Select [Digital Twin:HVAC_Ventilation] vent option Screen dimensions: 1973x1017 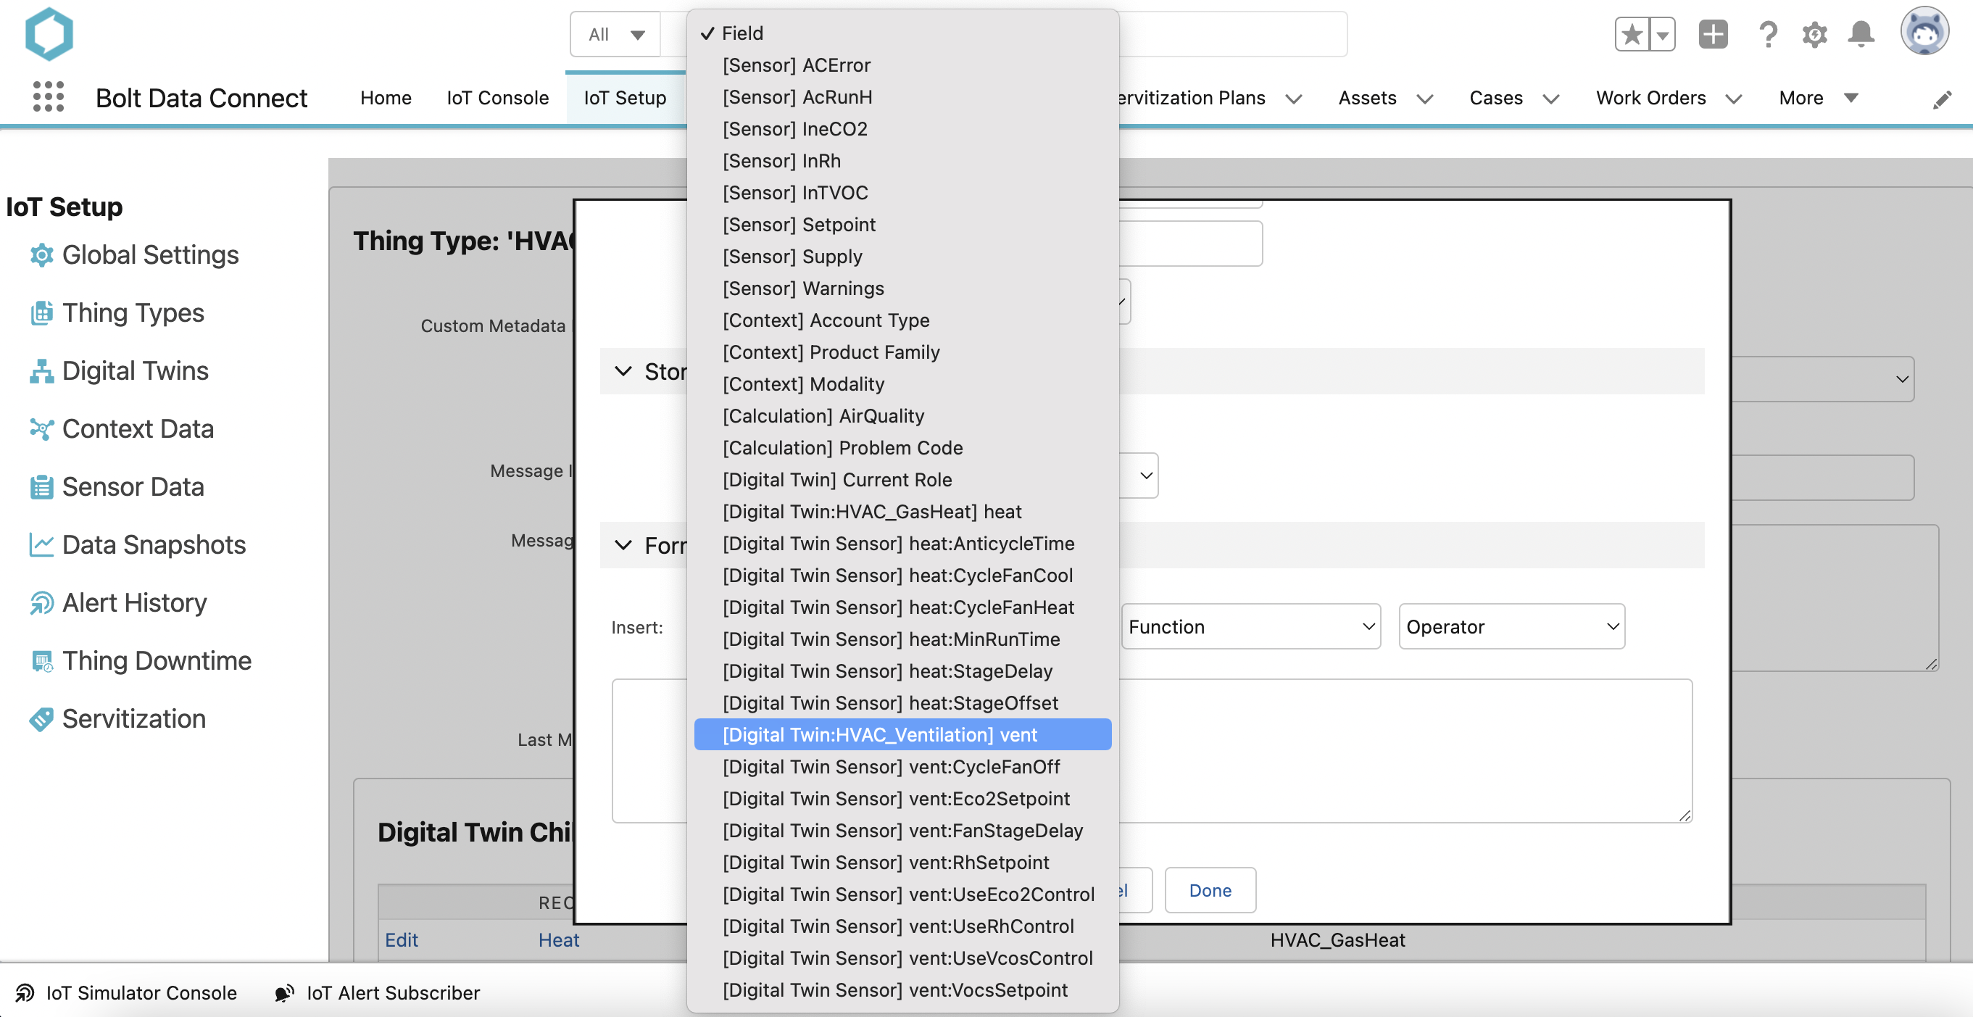tap(902, 734)
